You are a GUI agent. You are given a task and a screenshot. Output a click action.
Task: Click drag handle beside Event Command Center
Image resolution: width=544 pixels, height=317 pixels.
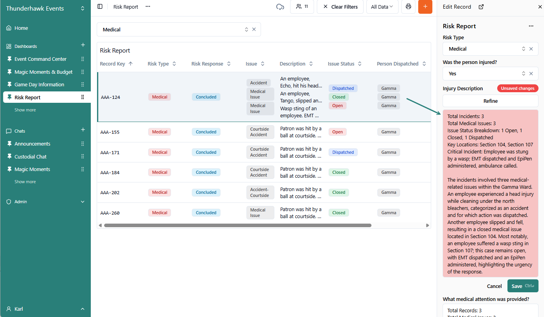[83, 59]
